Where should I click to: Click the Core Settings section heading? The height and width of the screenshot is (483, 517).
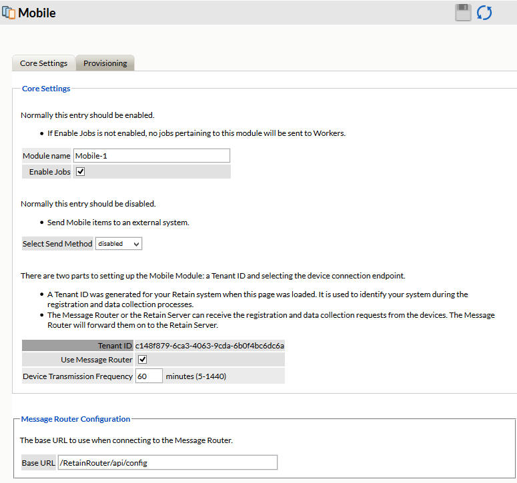coord(46,88)
